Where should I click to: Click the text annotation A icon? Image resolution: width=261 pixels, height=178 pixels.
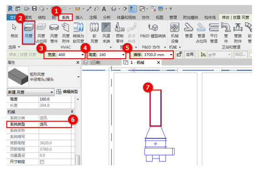point(104,9)
